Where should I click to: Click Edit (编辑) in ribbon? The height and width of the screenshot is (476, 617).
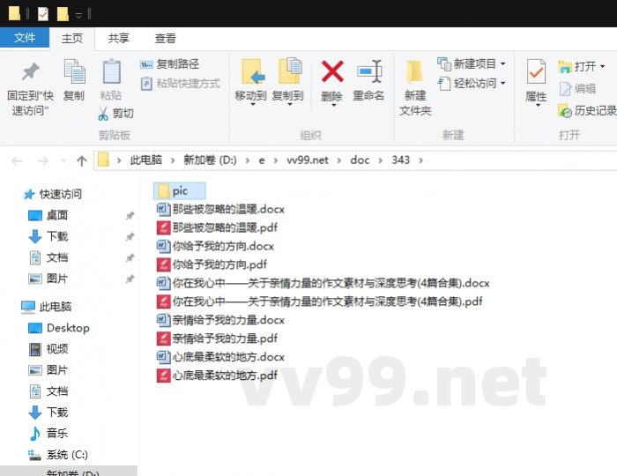coord(577,88)
